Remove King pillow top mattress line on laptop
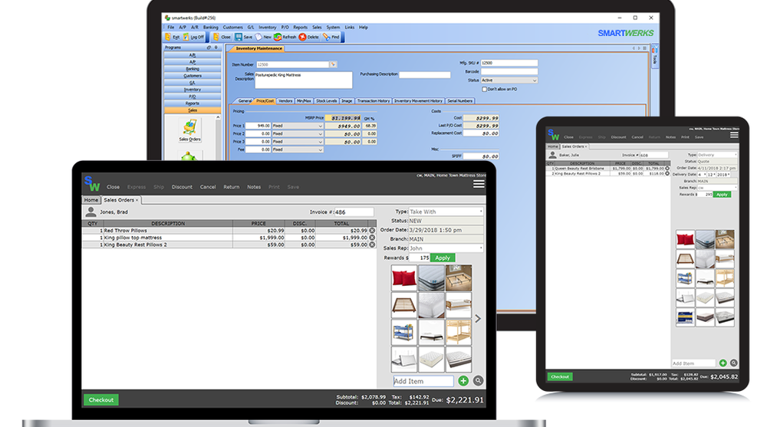This screenshot has width=767, height=427. 372,238
